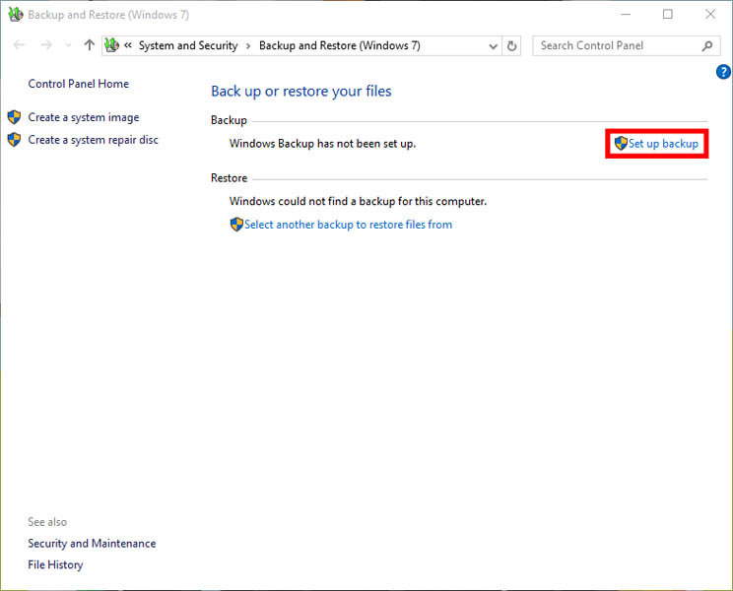
Task: Click the Back arrow in navigation bar
Action: click(x=20, y=45)
